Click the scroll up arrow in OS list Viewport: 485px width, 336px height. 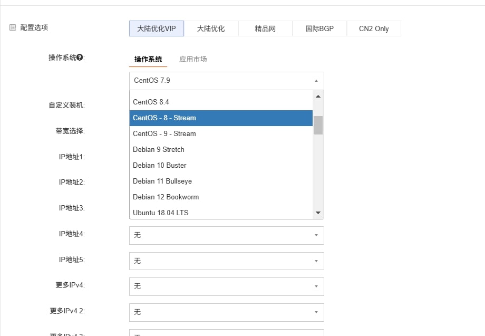pyautogui.click(x=318, y=97)
